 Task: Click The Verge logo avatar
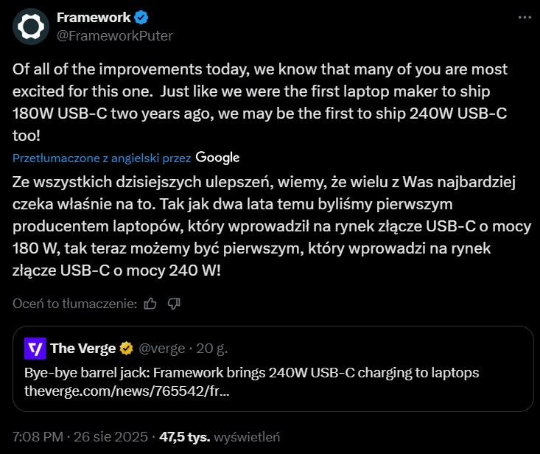coord(35,348)
